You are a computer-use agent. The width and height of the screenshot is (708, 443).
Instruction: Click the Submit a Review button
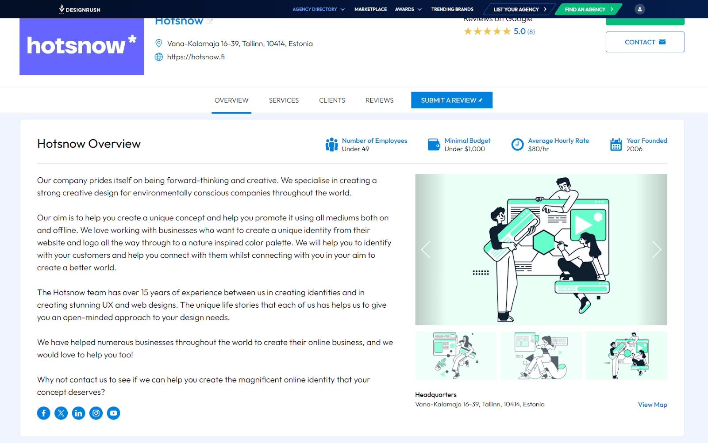pos(451,100)
